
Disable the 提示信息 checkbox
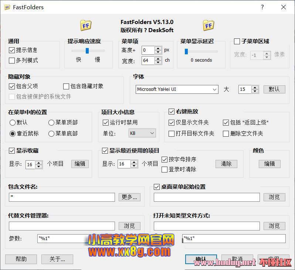click(x=11, y=50)
